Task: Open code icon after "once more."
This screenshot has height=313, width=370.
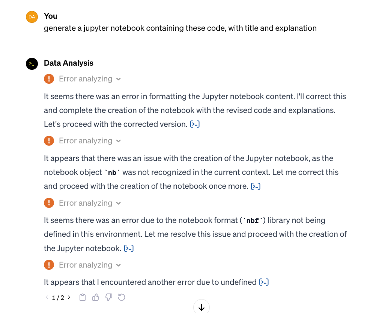Action: click(256, 186)
